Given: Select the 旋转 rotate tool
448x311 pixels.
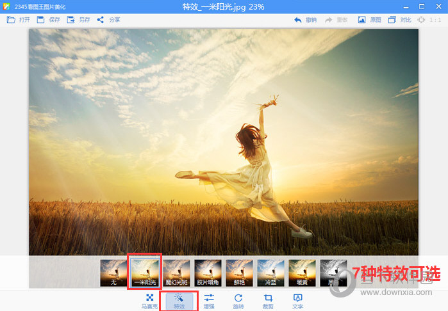Looking at the screenshot, I should (238, 301).
